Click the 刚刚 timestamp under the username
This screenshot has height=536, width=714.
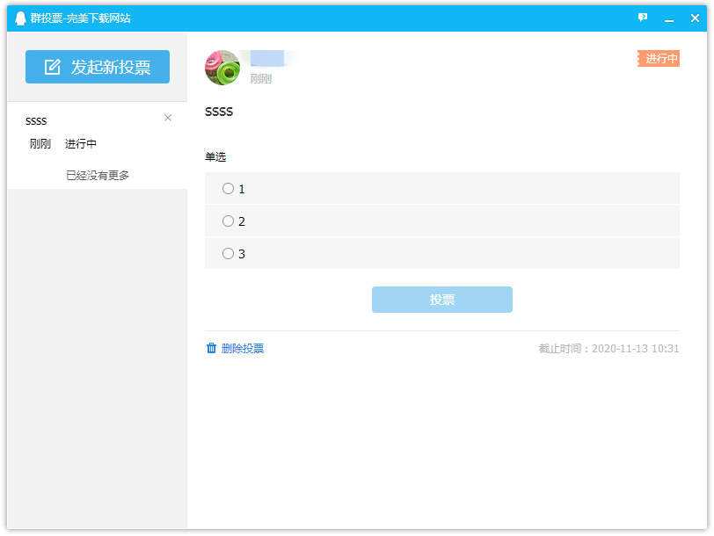pyautogui.click(x=260, y=79)
